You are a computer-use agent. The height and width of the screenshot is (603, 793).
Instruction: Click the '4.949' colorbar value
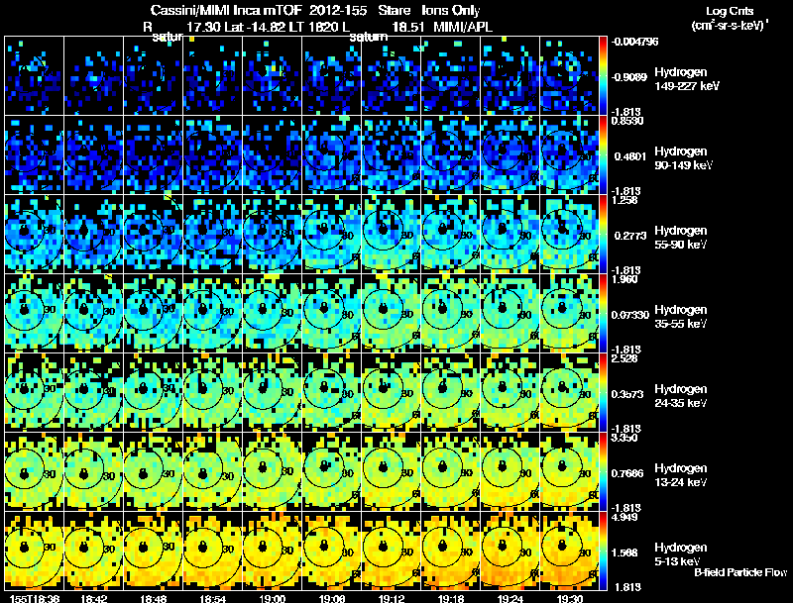coord(624,518)
